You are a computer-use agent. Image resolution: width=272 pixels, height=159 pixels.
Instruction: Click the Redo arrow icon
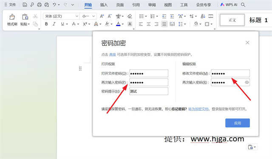[65, 5]
